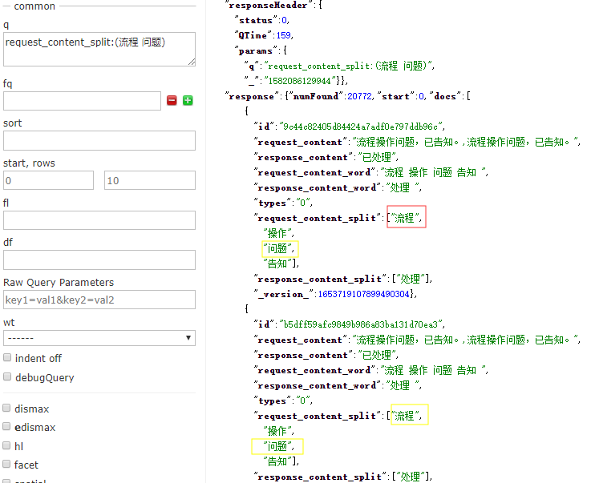Click the df default field input
Viewport: 591px width, 483px height.
click(x=99, y=260)
